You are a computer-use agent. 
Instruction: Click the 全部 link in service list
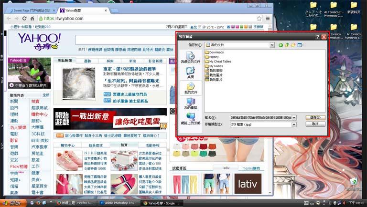pos(46,95)
